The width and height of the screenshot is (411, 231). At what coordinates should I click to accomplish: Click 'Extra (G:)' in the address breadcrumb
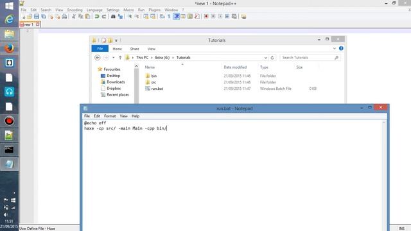click(x=162, y=58)
